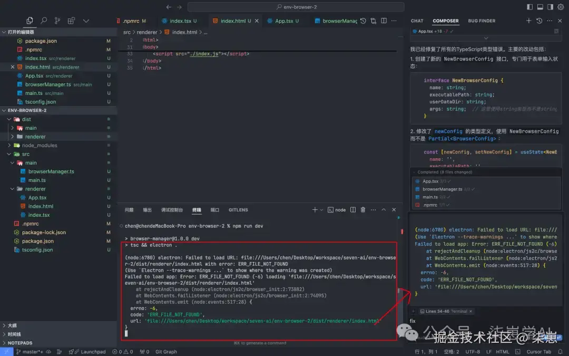Expand additional views chevron in activity bar
Screen dimensions: 569x356
86,21
